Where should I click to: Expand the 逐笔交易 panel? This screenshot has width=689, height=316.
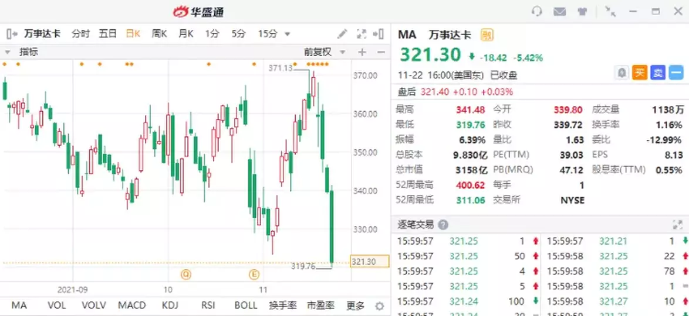tap(677, 225)
